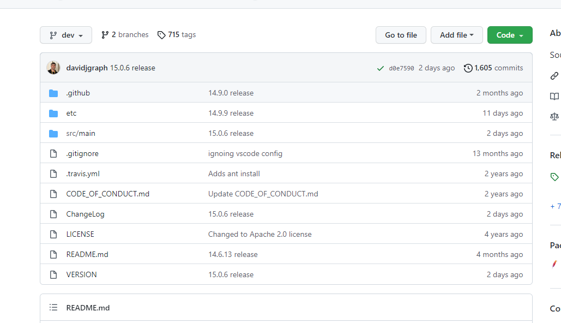This screenshot has width=561, height=323.
Task: View the 1,605 commits history
Action: 493,68
